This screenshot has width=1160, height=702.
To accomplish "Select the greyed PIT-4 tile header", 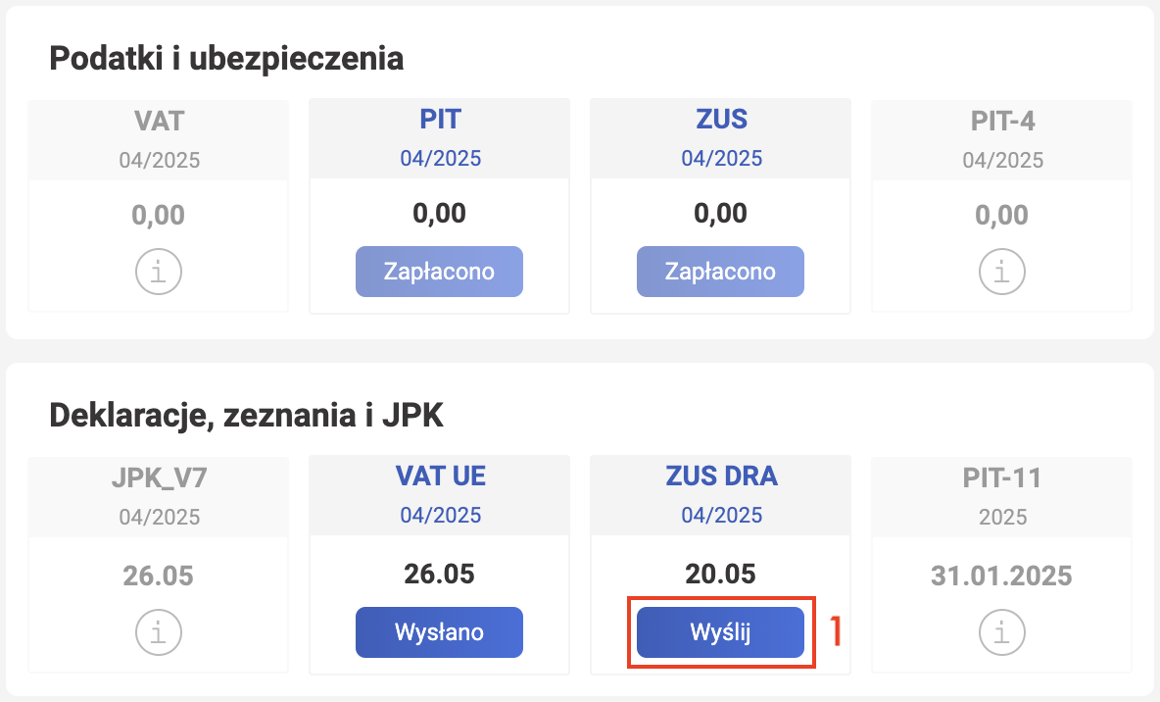I will pos(1001,141).
